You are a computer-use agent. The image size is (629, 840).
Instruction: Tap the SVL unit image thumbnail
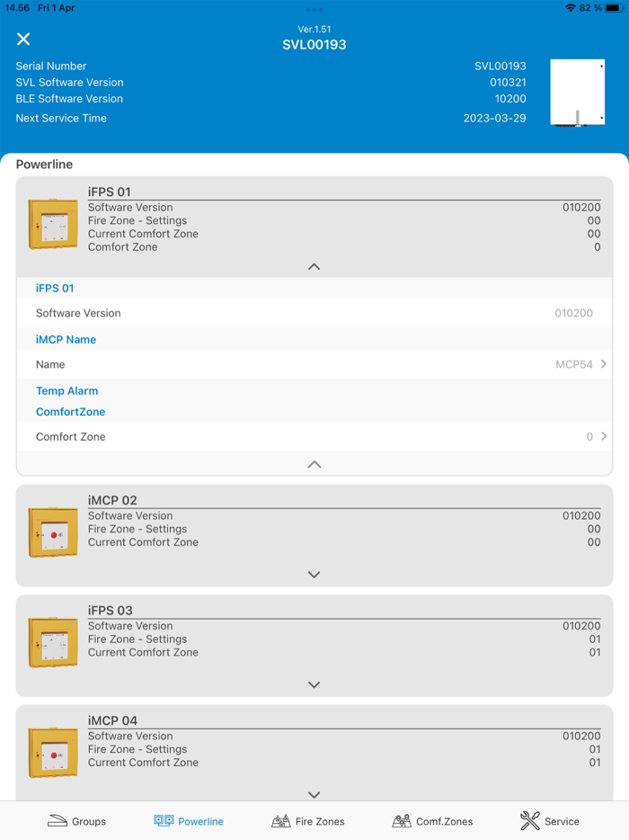tap(578, 93)
